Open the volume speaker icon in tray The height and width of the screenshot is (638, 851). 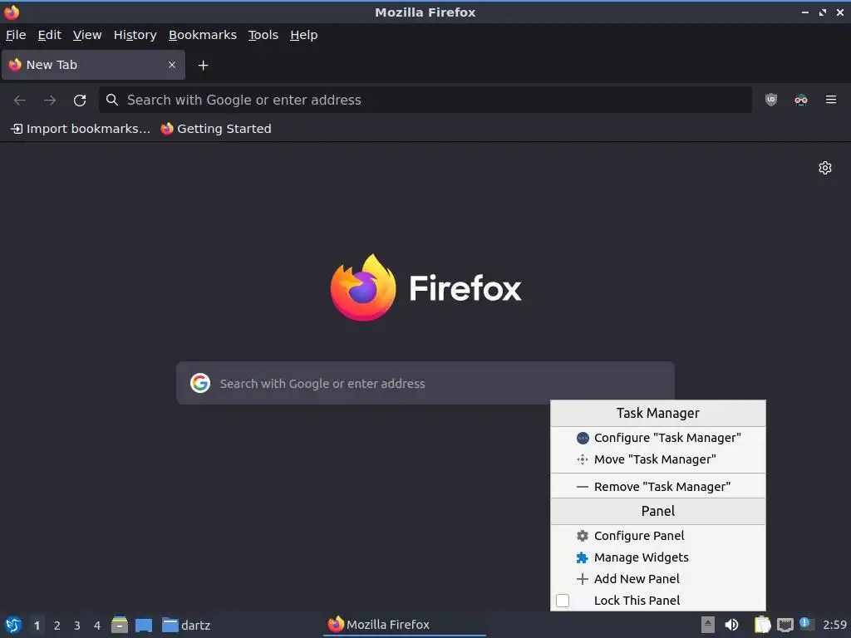(x=731, y=625)
